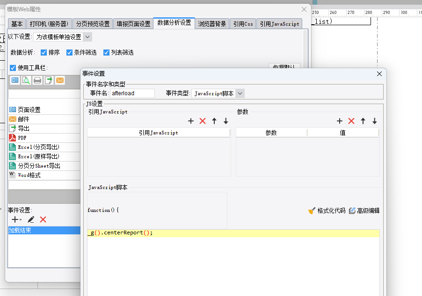Delete the selected parameter with red X
The height and width of the screenshot is (296, 422).
click(x=351, y=121)
